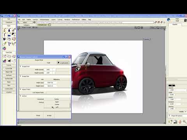Select the black blob icon in Paint Edit
The width and height of the screenshot is (187, 140).
click(x=9, y=61)
